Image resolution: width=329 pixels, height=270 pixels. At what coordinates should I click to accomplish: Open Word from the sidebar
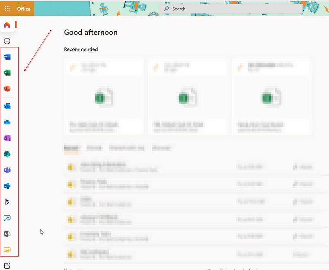(x=7, y=57)
